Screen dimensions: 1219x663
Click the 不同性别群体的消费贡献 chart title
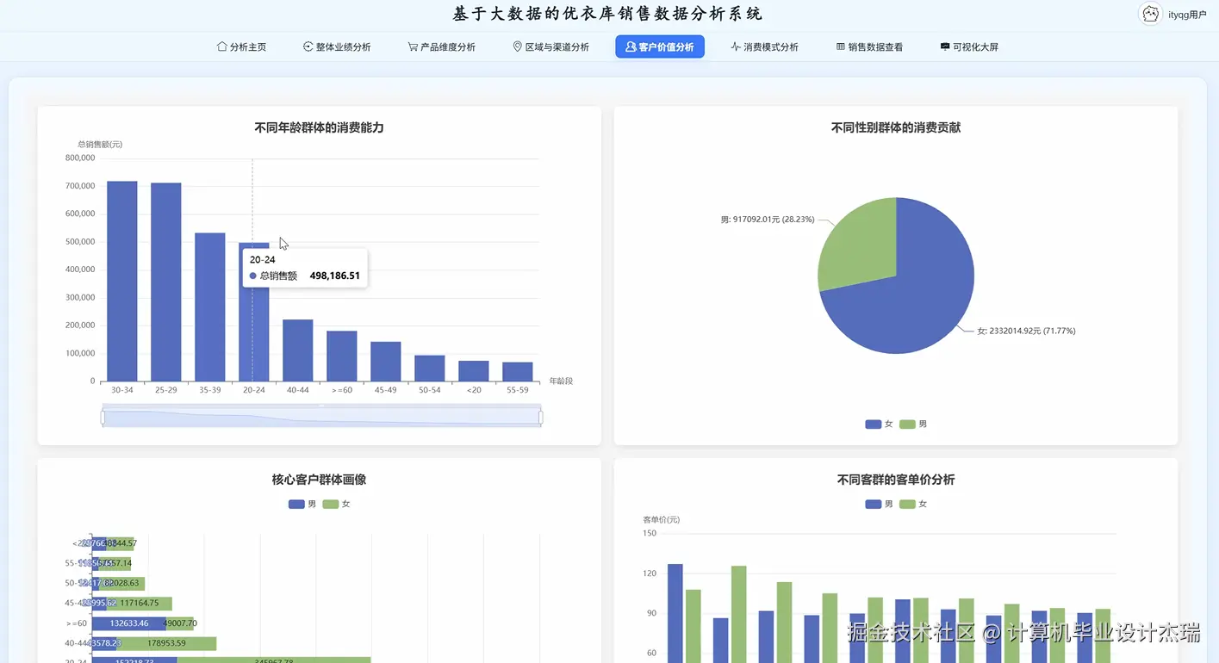coord(896,127)
